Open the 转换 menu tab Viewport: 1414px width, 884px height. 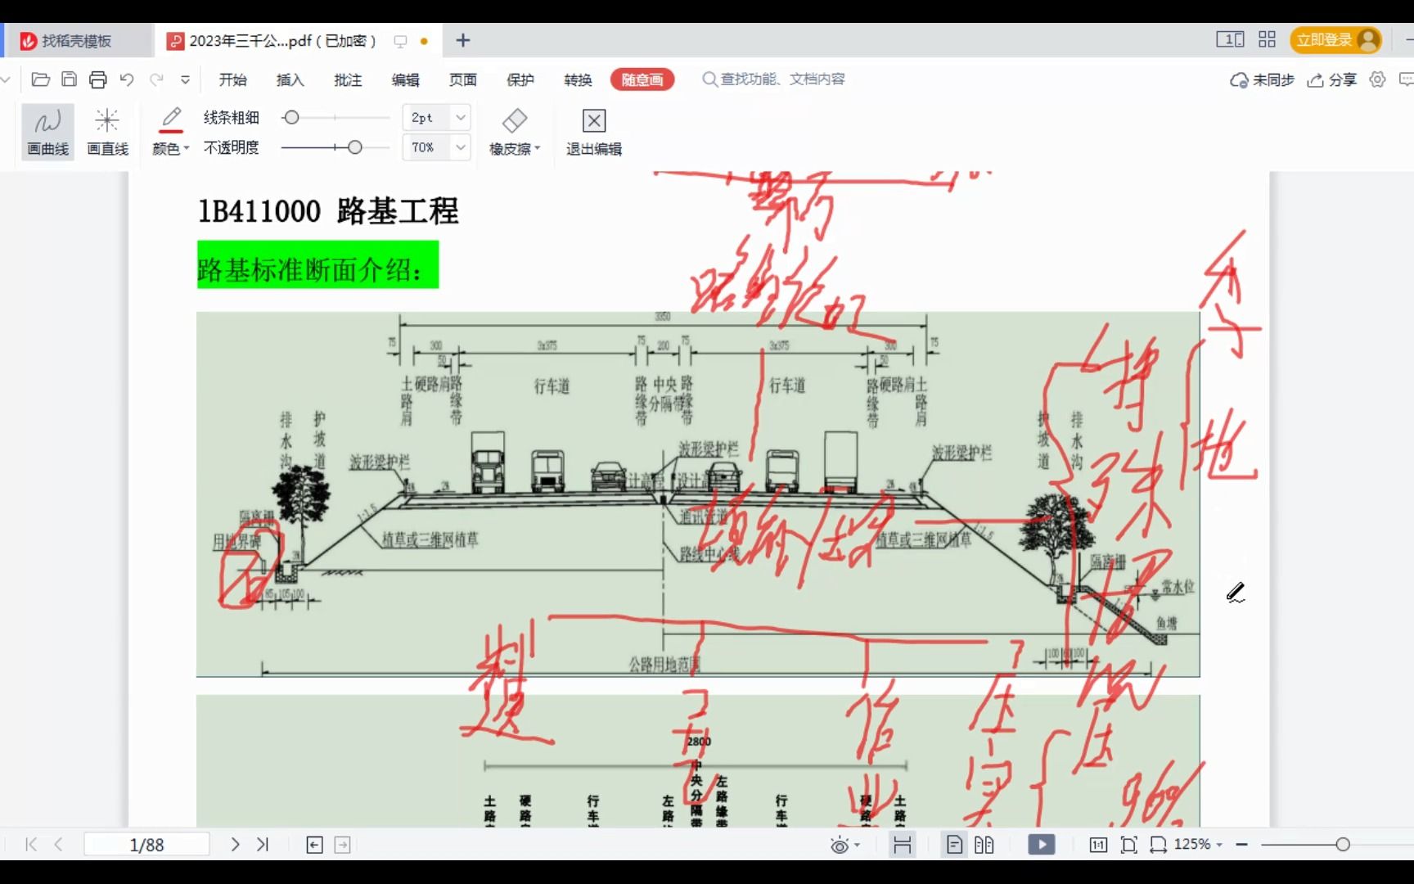coord(578,79)
